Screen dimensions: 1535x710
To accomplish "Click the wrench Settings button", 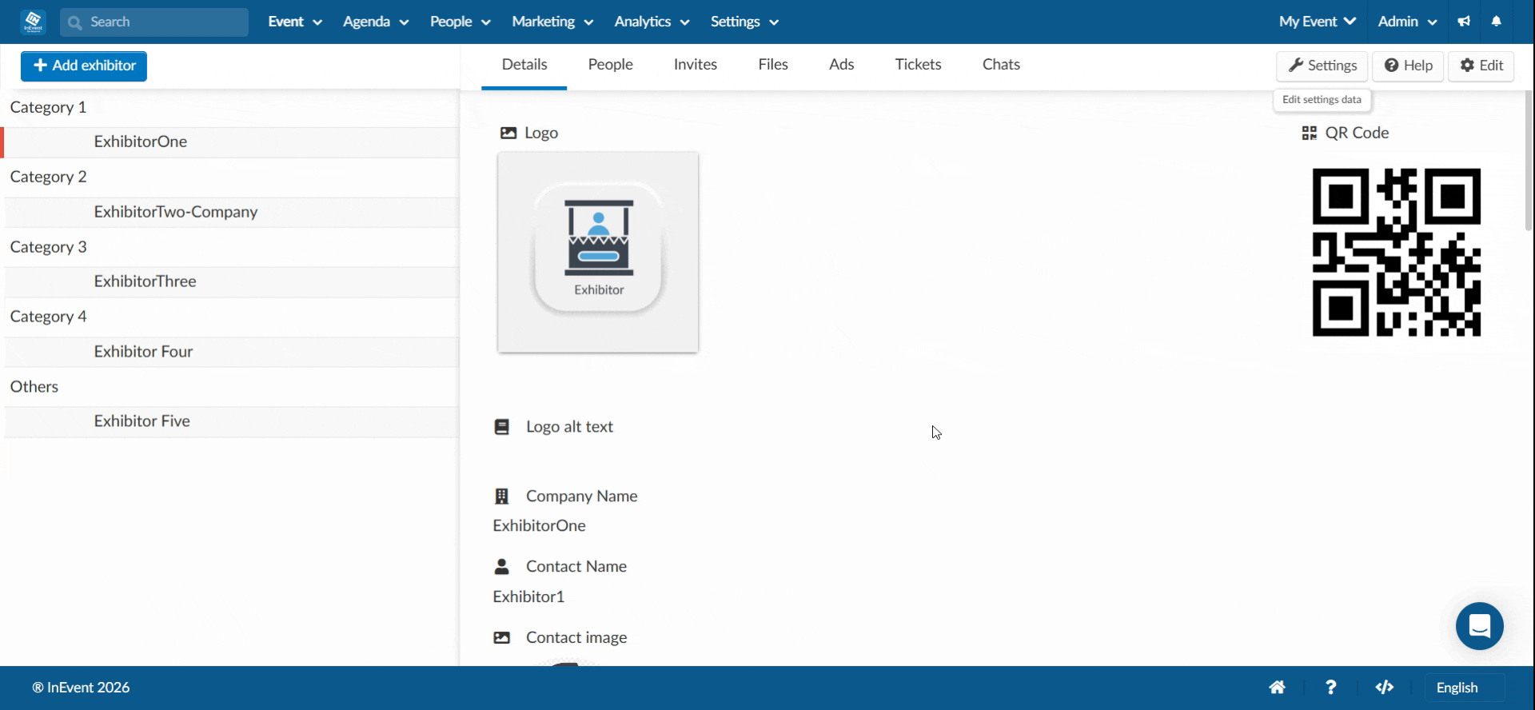I will (1322, 66).
